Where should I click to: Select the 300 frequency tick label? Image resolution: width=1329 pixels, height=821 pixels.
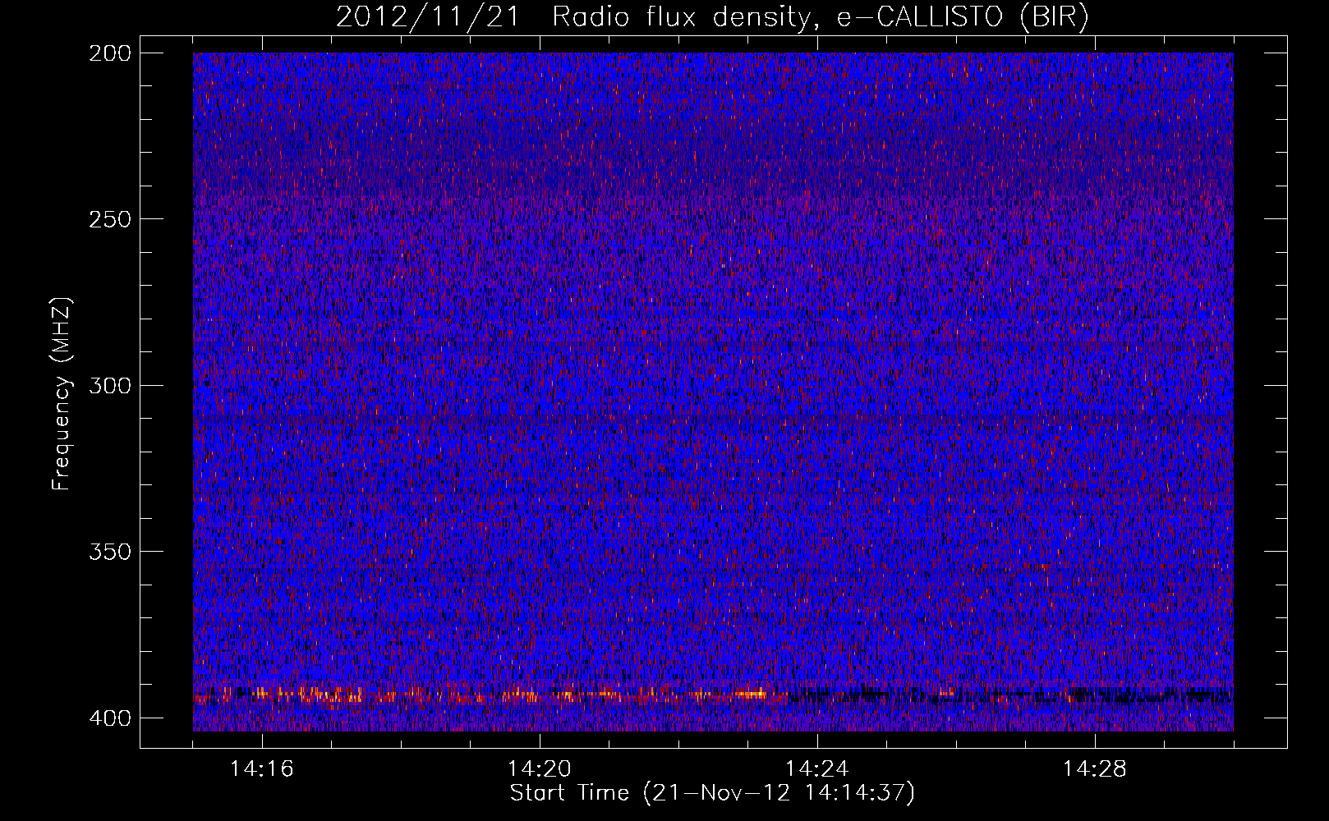pos(109,385)
